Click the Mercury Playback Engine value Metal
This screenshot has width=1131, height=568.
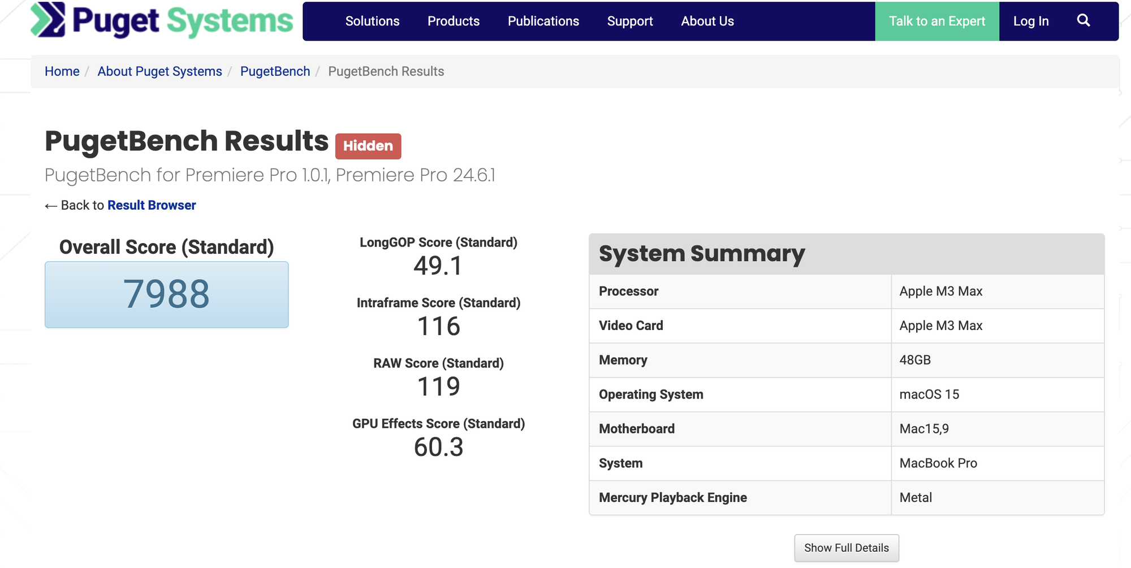point(916,497)
